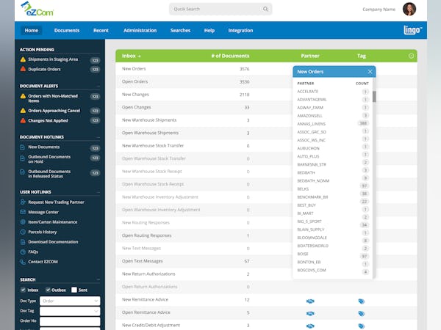The height and width of the screenshot is (330, 441).
Task: Open the Home menu
Action: (31, 30)
